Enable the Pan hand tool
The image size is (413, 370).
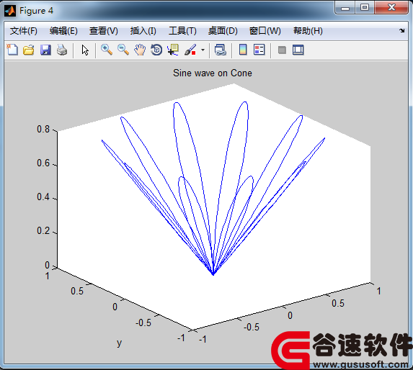[140, 50]
